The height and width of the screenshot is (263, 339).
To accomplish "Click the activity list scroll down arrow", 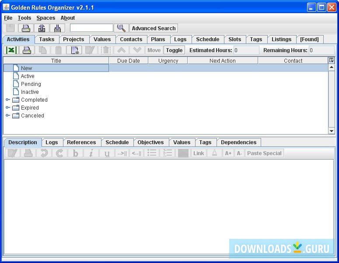I will 332,131.
